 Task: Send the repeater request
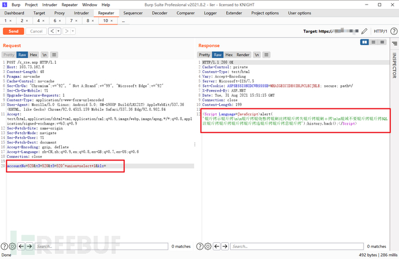click(13, 31)
